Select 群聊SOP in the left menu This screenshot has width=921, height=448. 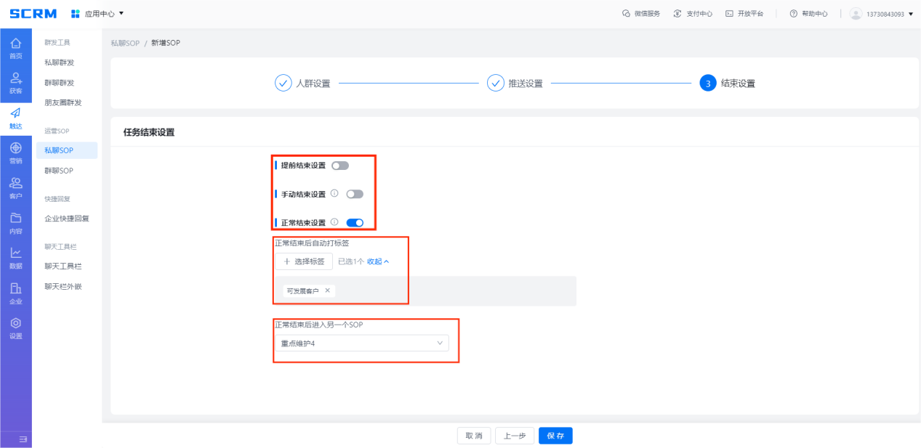tap(59, 171)
